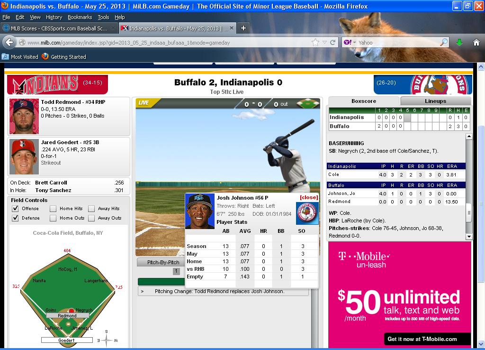Open the File menu

(x=6, y=17)
